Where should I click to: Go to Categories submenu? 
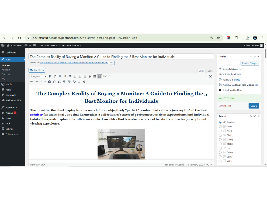[7, 74]
